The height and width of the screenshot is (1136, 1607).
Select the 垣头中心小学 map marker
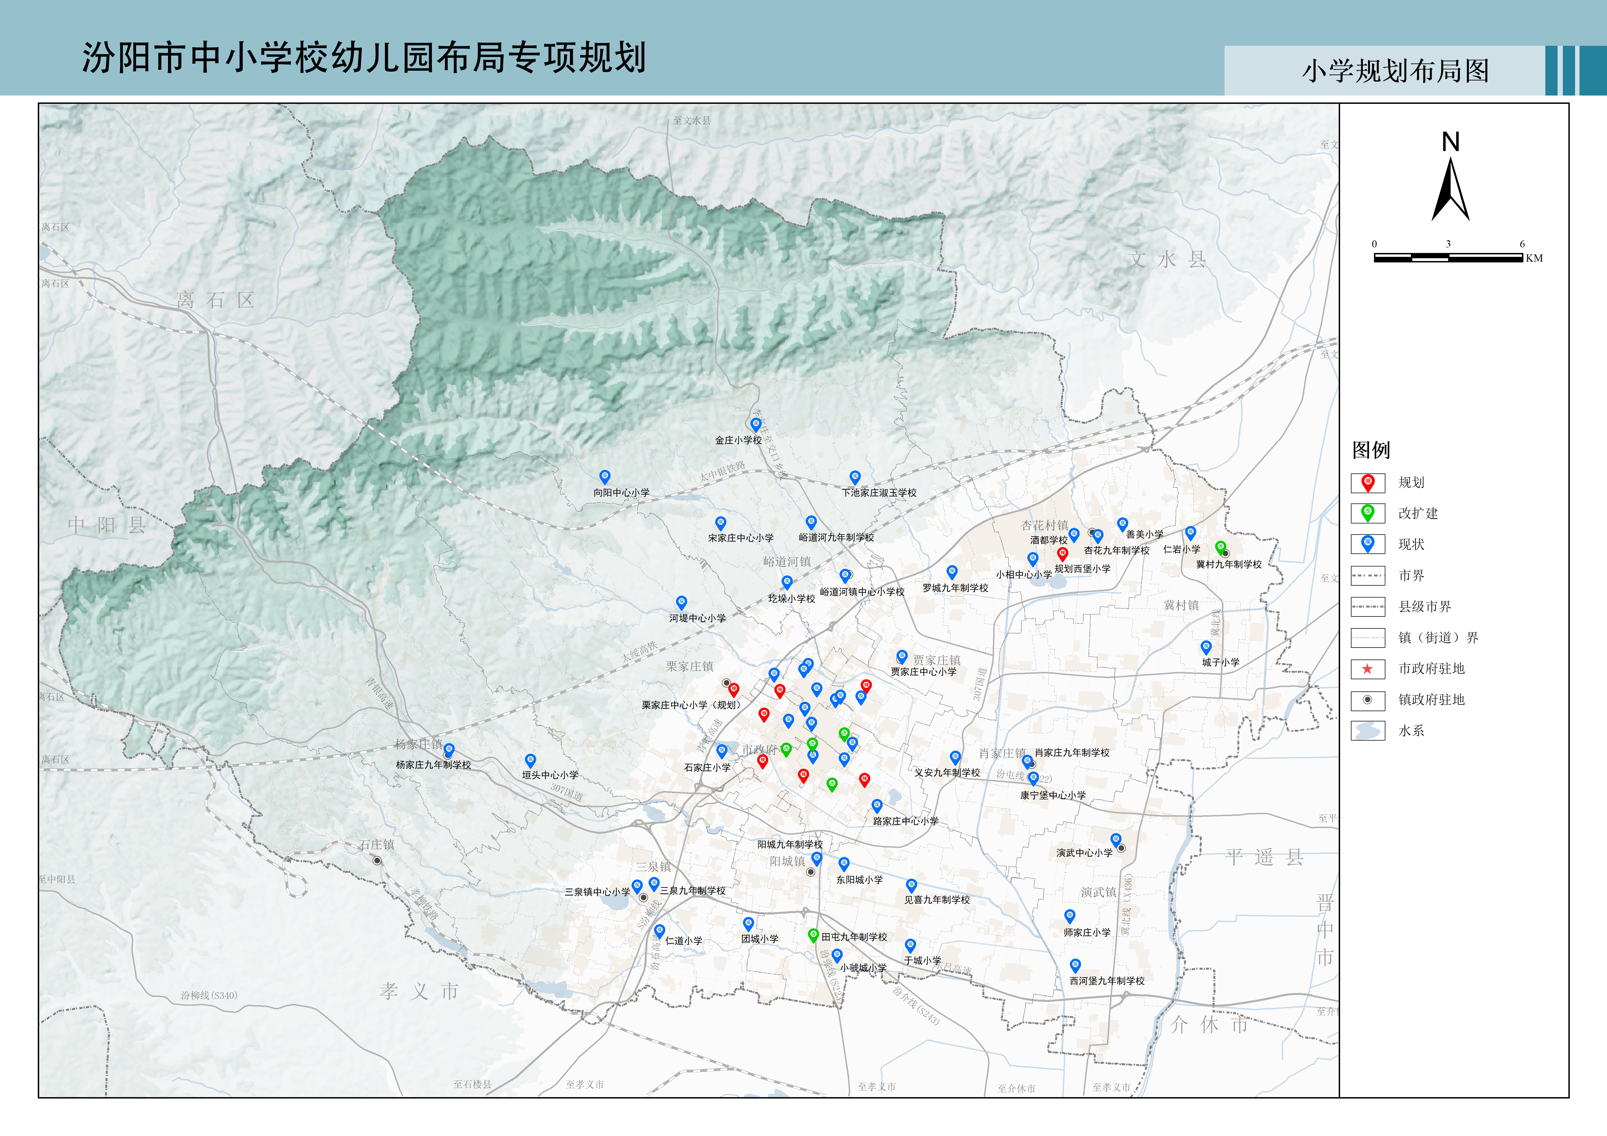530,761
